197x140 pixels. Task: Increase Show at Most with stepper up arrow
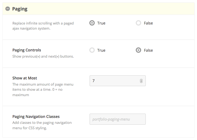141,80
